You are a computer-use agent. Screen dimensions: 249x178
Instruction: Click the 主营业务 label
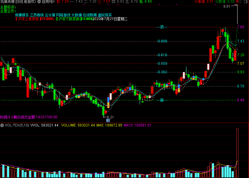tap(8, 11)
